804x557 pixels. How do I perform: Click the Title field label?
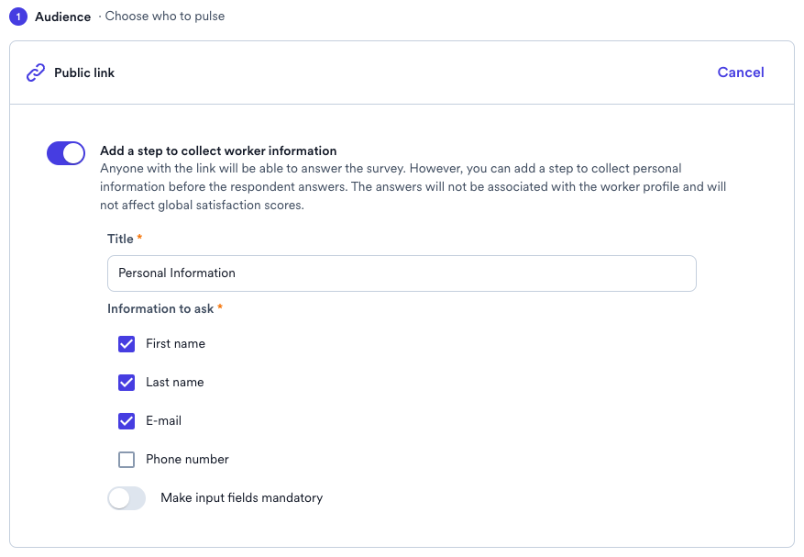point(120,239)
